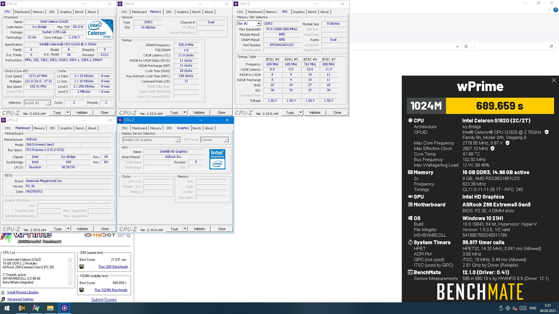Click the verified shield next to CPUID

pos(546,132)
